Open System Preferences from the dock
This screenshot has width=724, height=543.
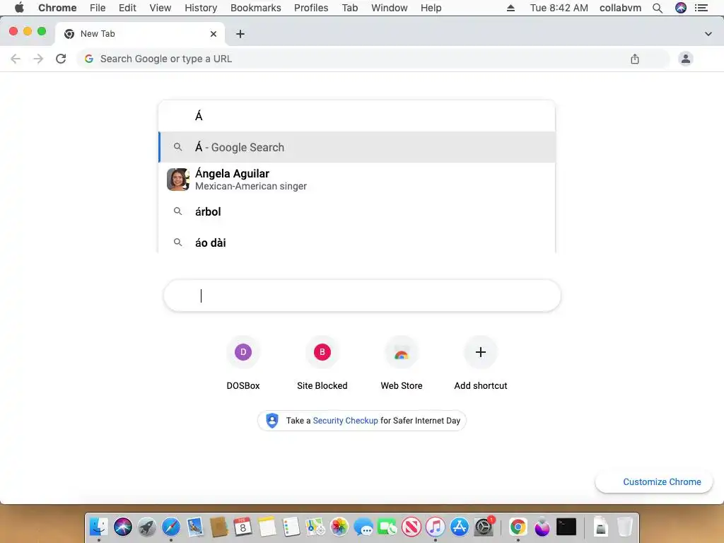coord(484,526)
